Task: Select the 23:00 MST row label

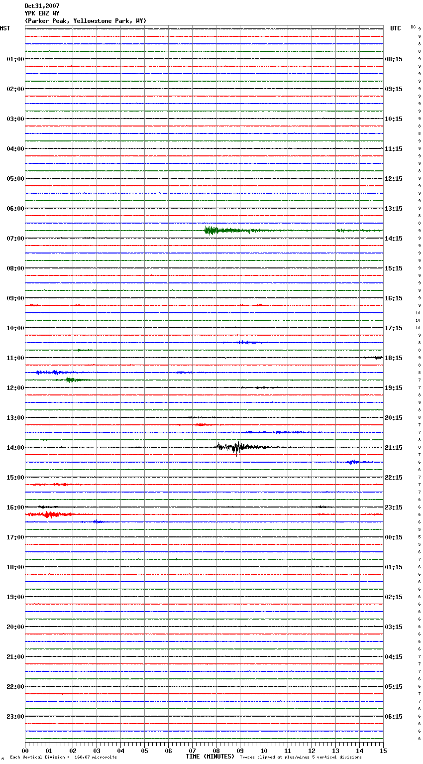Action: (15, 716)
